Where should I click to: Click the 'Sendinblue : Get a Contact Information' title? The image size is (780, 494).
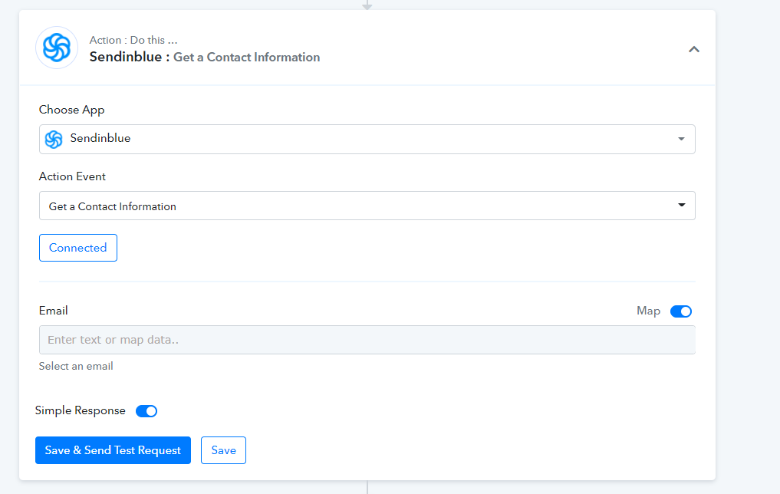pos(205,58)
